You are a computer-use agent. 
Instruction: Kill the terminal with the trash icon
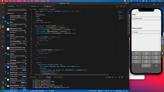tap(122, 77)
